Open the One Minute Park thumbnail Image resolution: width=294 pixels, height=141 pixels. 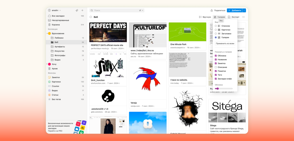pos(188,32)
